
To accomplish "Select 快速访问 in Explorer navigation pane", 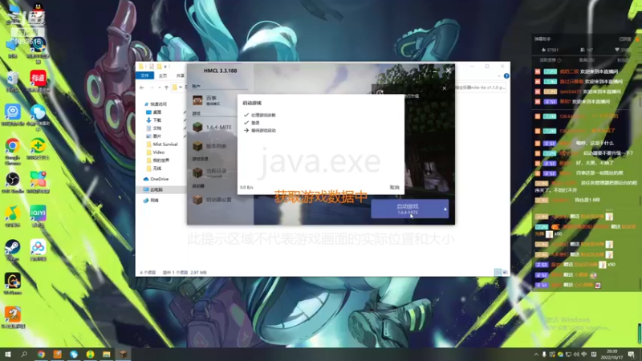I will (x=156, y=104).
